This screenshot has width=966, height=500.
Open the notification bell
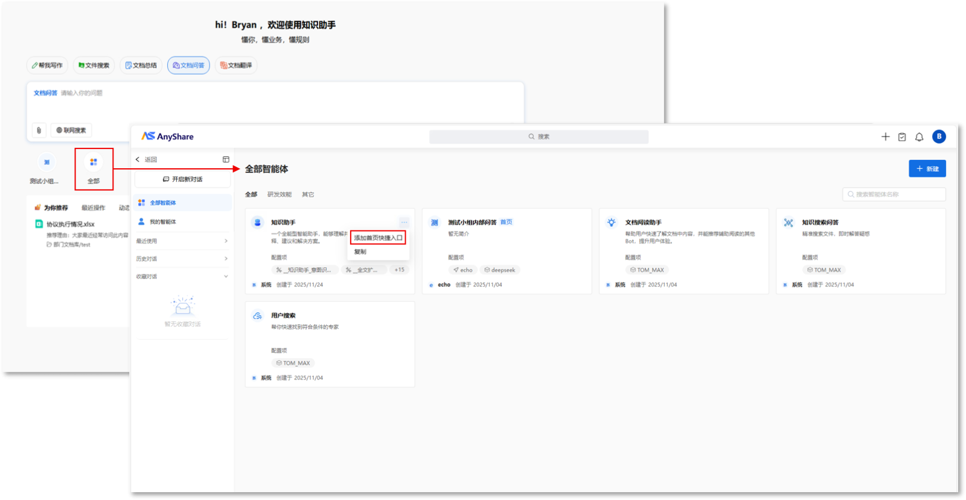coord(919,137)
